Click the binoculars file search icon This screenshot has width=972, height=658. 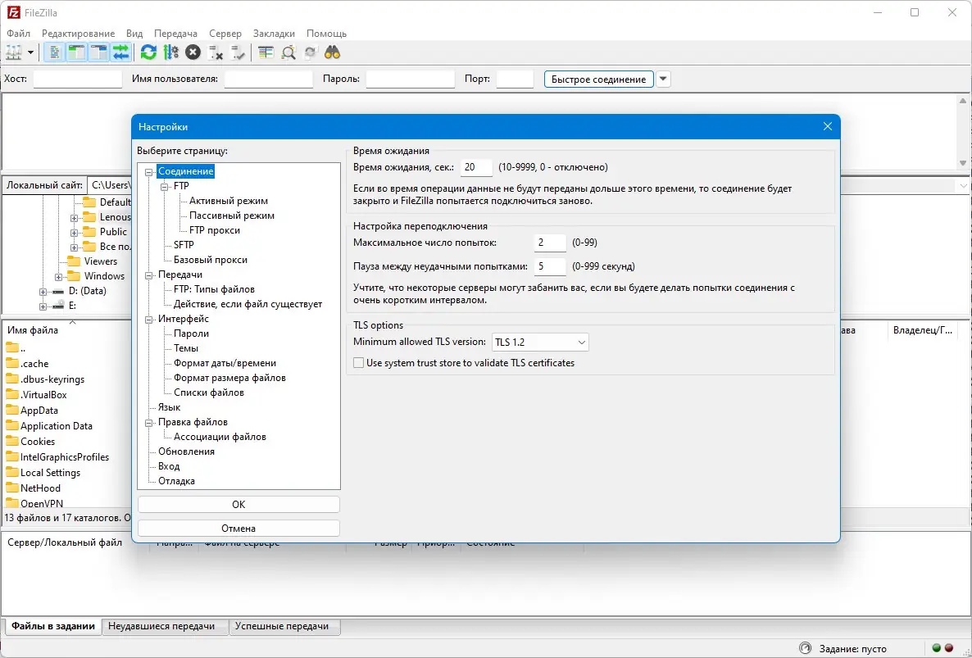tap(332, 52)
